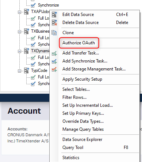Select Synchronize label under TXDynamics
Image resolution: width=142 pixels, height=162 pixels.
tap(44, 64)
